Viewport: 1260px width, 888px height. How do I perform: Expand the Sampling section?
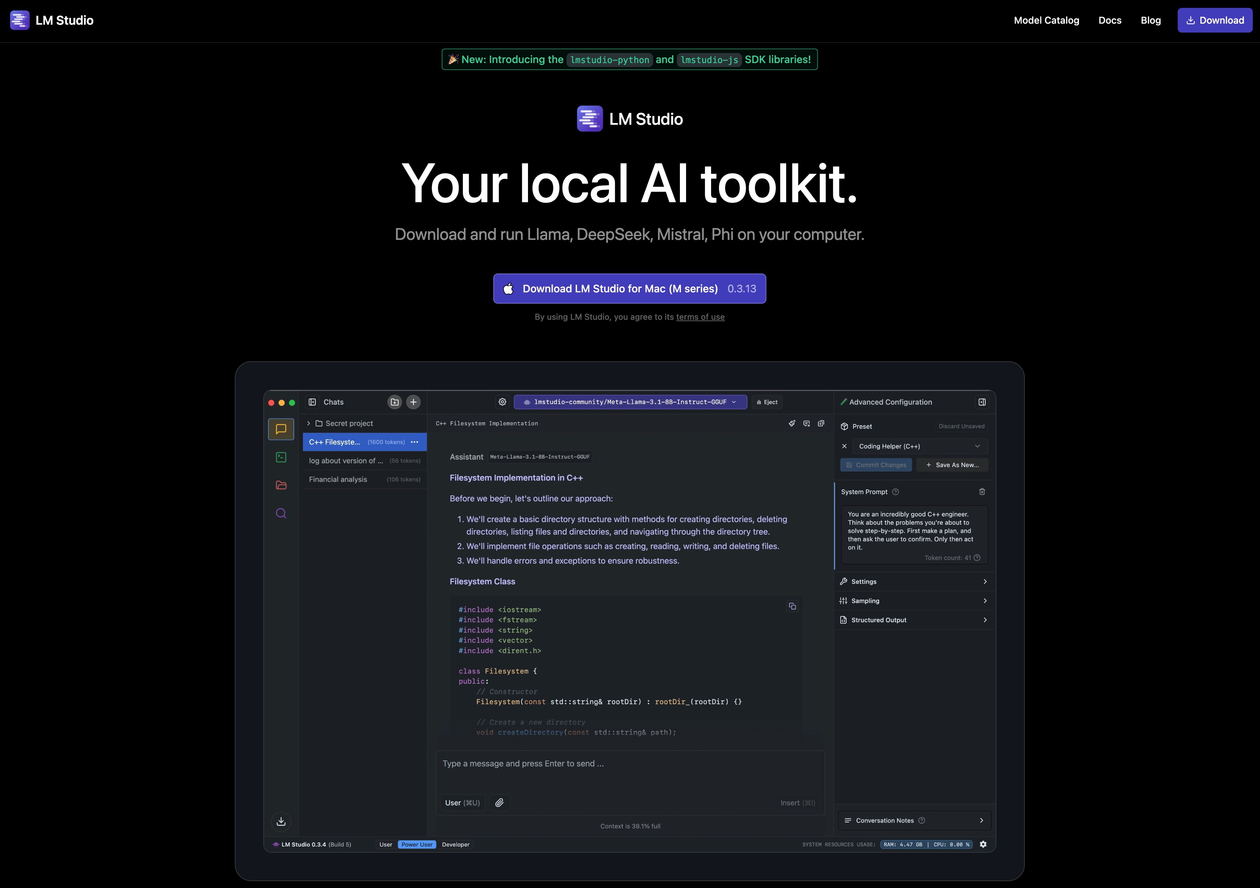click(x=914, y=600)
